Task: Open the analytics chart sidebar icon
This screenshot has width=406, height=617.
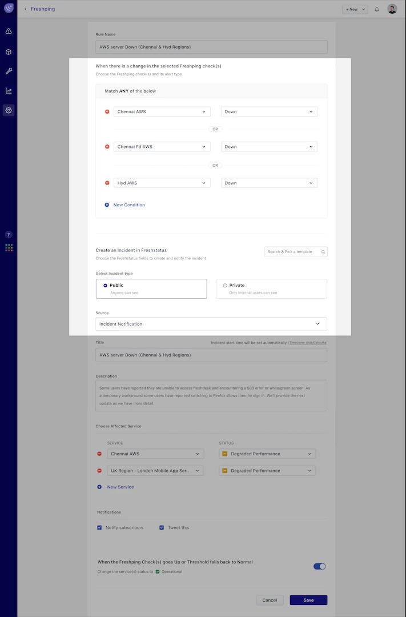Action: click(x=9, y=91)
